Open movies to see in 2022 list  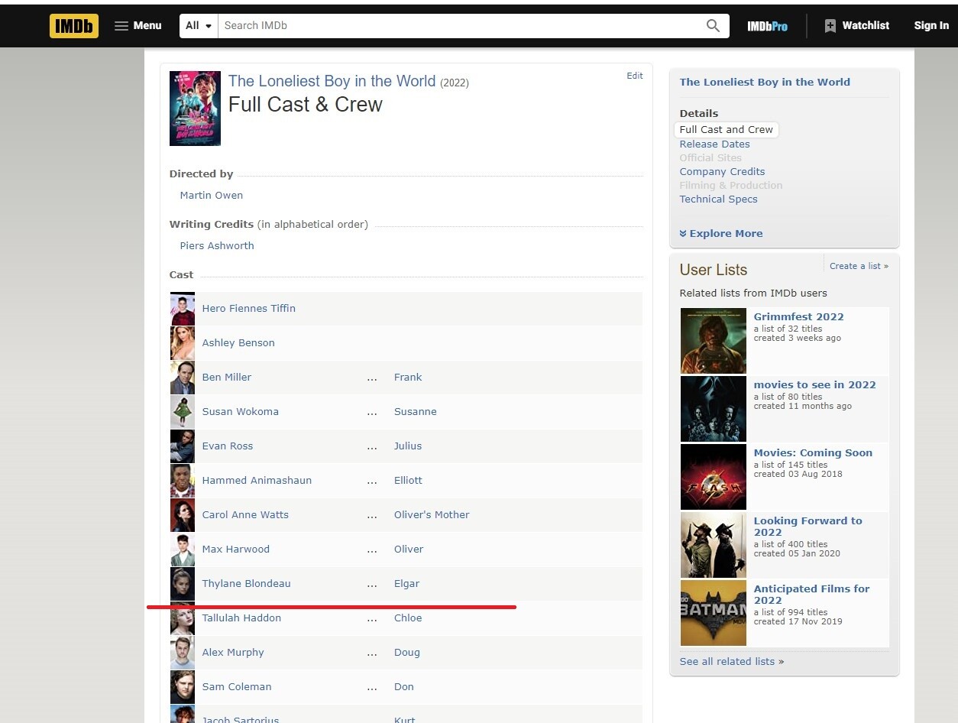click(x=815, y=384)
